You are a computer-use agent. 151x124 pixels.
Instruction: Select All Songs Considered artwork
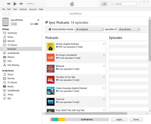[x=51, y=57]
